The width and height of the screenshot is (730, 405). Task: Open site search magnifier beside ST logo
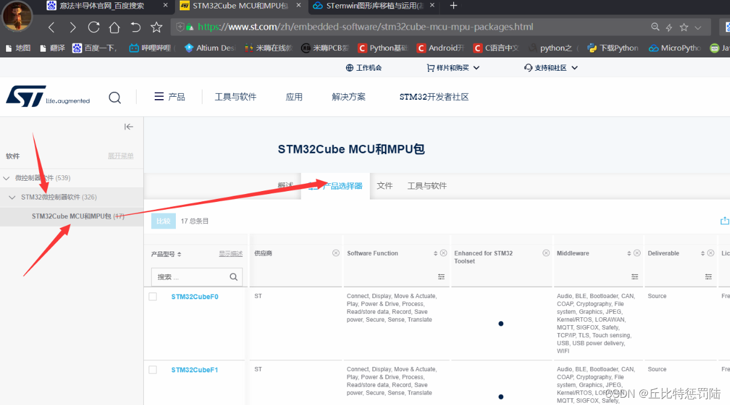click(x=115, y=97)
